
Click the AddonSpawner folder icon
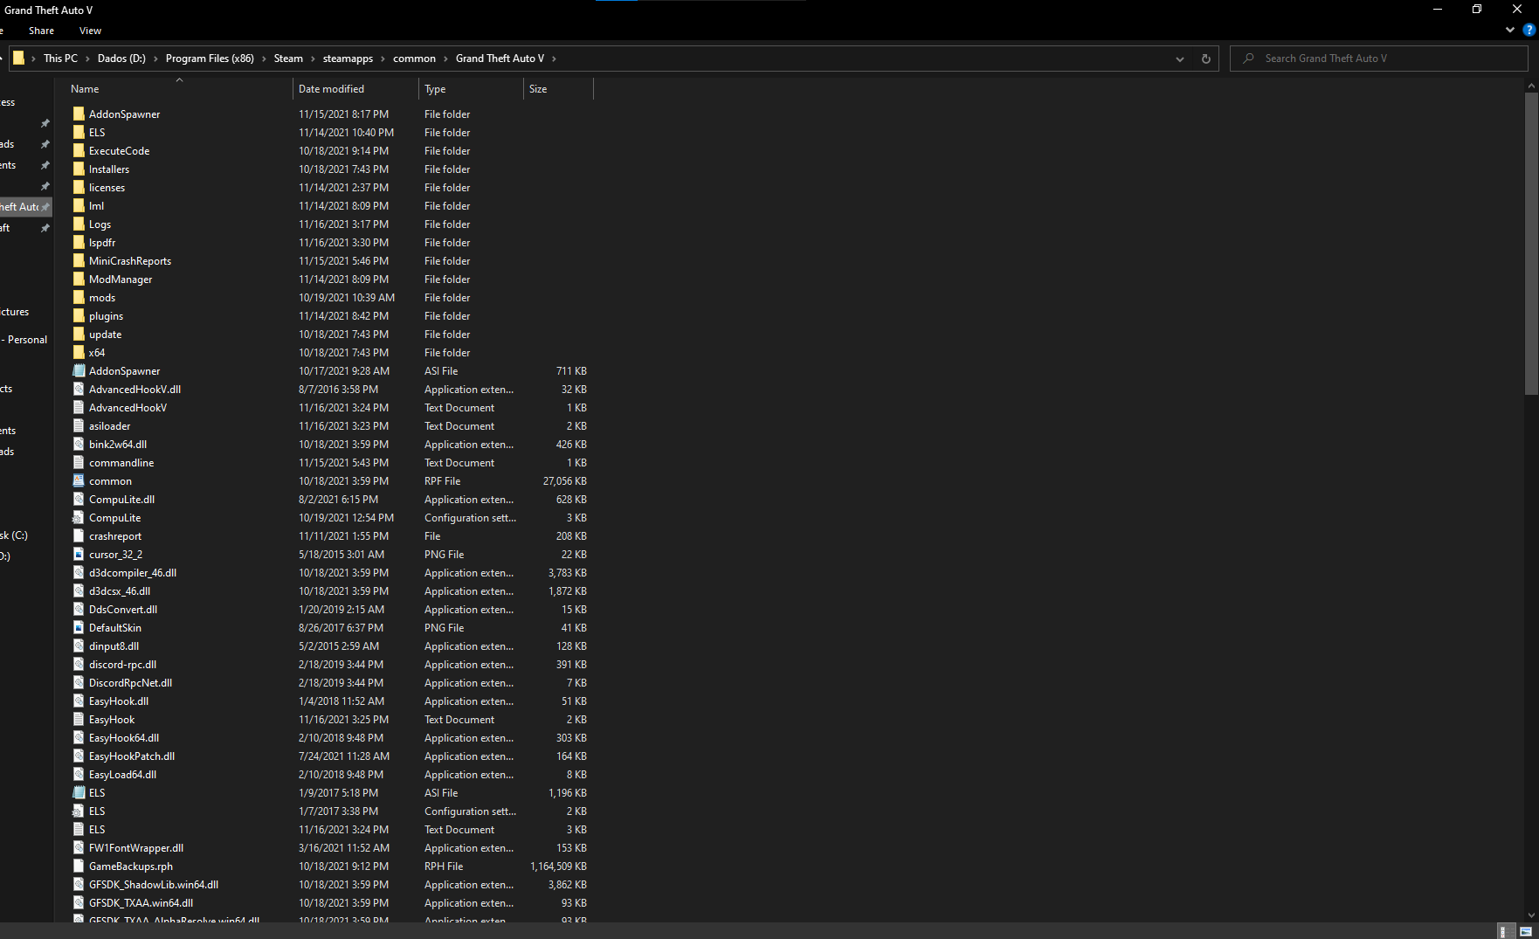[79, 114]
